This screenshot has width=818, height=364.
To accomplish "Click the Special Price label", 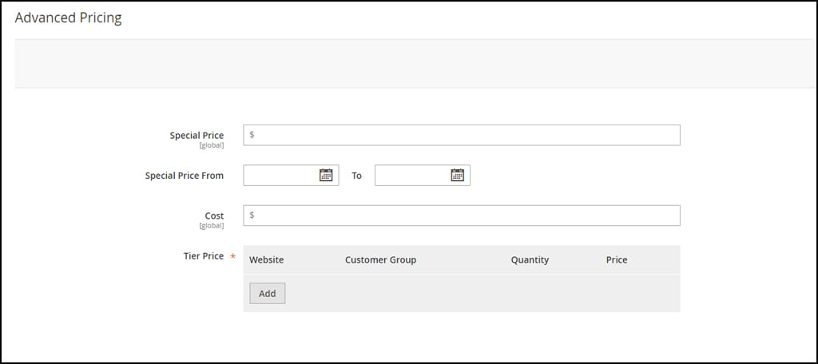I will (197, 136).
